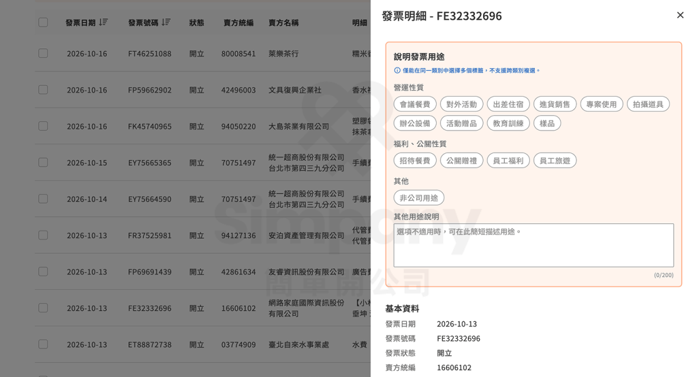This screenshot has width=697, height=377.
Task: Select the 會議餐費 tag
Action: pos(415,104)
